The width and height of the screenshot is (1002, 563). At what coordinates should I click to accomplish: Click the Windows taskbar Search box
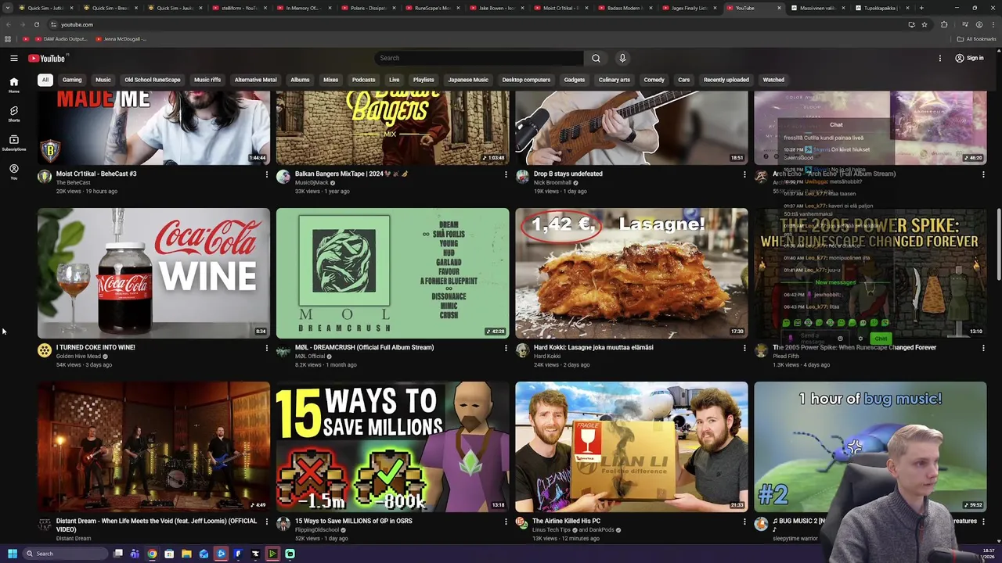(64, 554)
